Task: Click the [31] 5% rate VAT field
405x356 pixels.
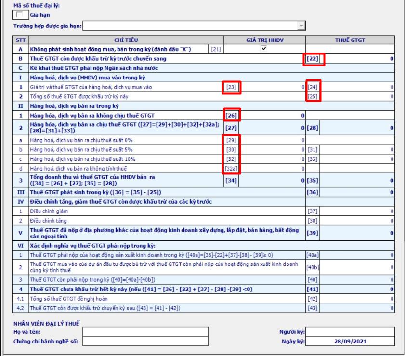Action: click(x=357, y=150)
